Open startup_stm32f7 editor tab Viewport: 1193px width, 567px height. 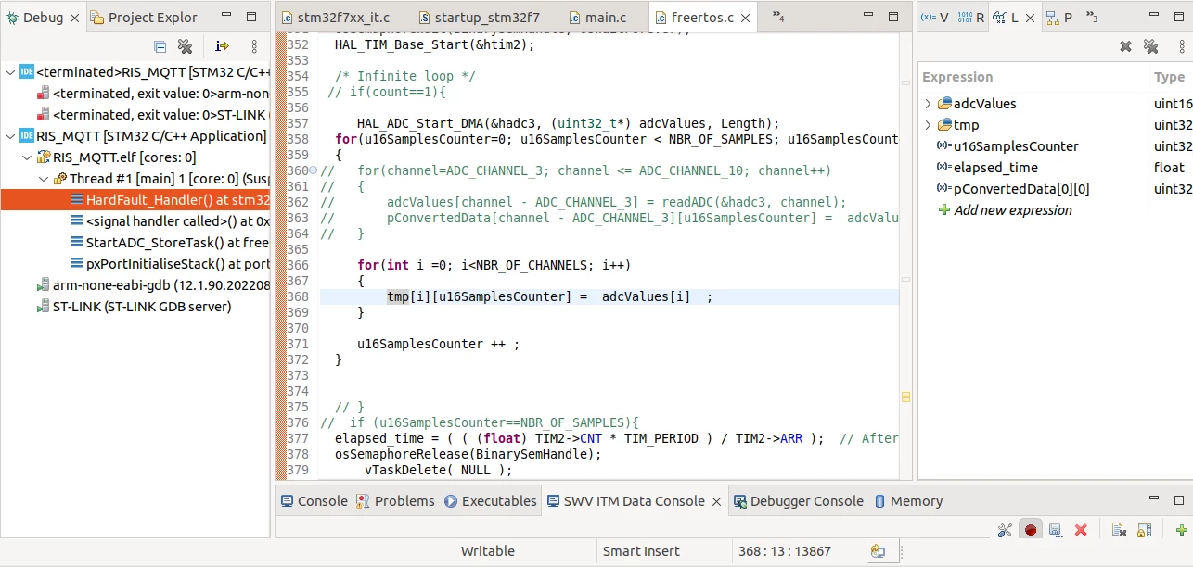click(480, 18)
